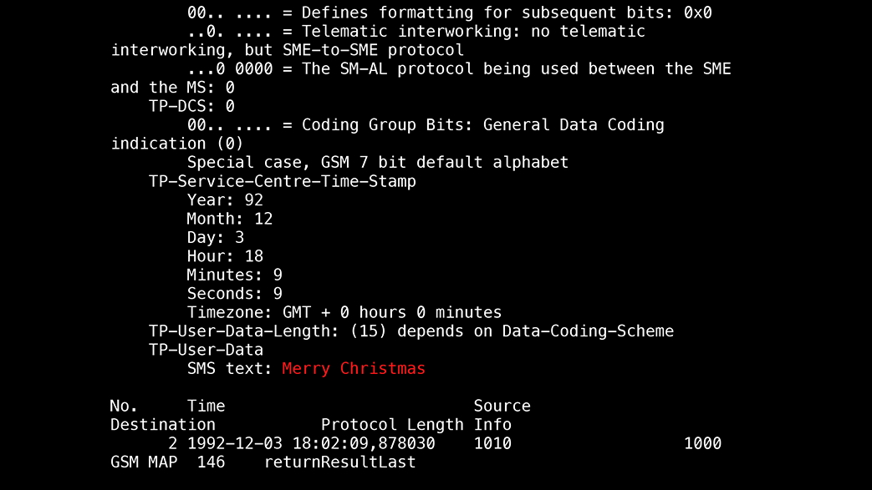The width and height of the screenshot is (872, 490).
Task: Click the Time column header
Action: point(206,407)
